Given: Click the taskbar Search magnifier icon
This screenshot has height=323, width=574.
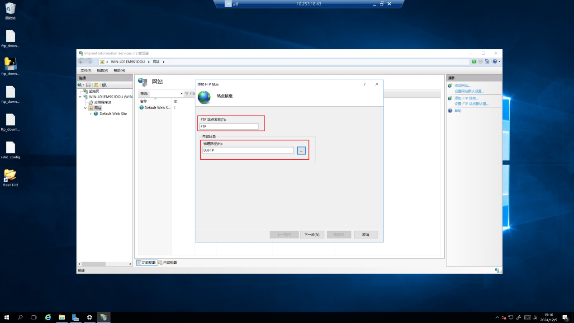Looking at the screenshot, I should [x=20, y=318].
